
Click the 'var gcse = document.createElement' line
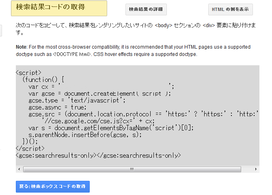click(100, 94)
